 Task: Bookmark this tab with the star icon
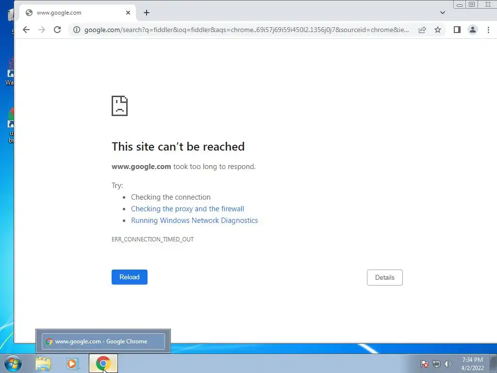coord(438,30)
